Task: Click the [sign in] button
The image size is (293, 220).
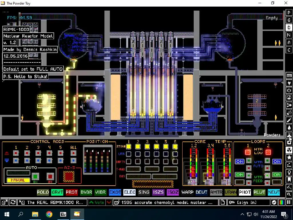Action: [x=249, y=203]
